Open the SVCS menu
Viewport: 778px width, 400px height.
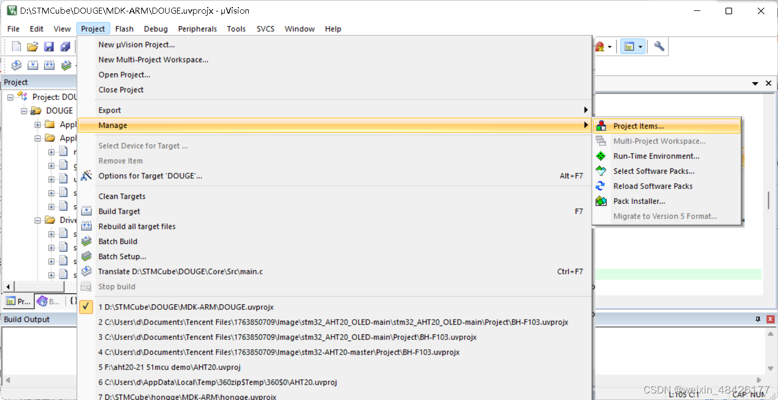(266, 29)
